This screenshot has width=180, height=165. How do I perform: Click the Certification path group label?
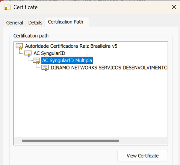pos(31,36)
